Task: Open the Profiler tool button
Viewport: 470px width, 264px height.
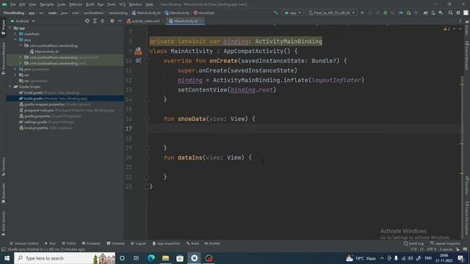Action: tap(212, 243)
